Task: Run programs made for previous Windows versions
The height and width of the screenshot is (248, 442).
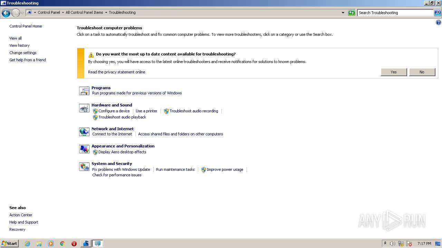Action: (137, 93)
